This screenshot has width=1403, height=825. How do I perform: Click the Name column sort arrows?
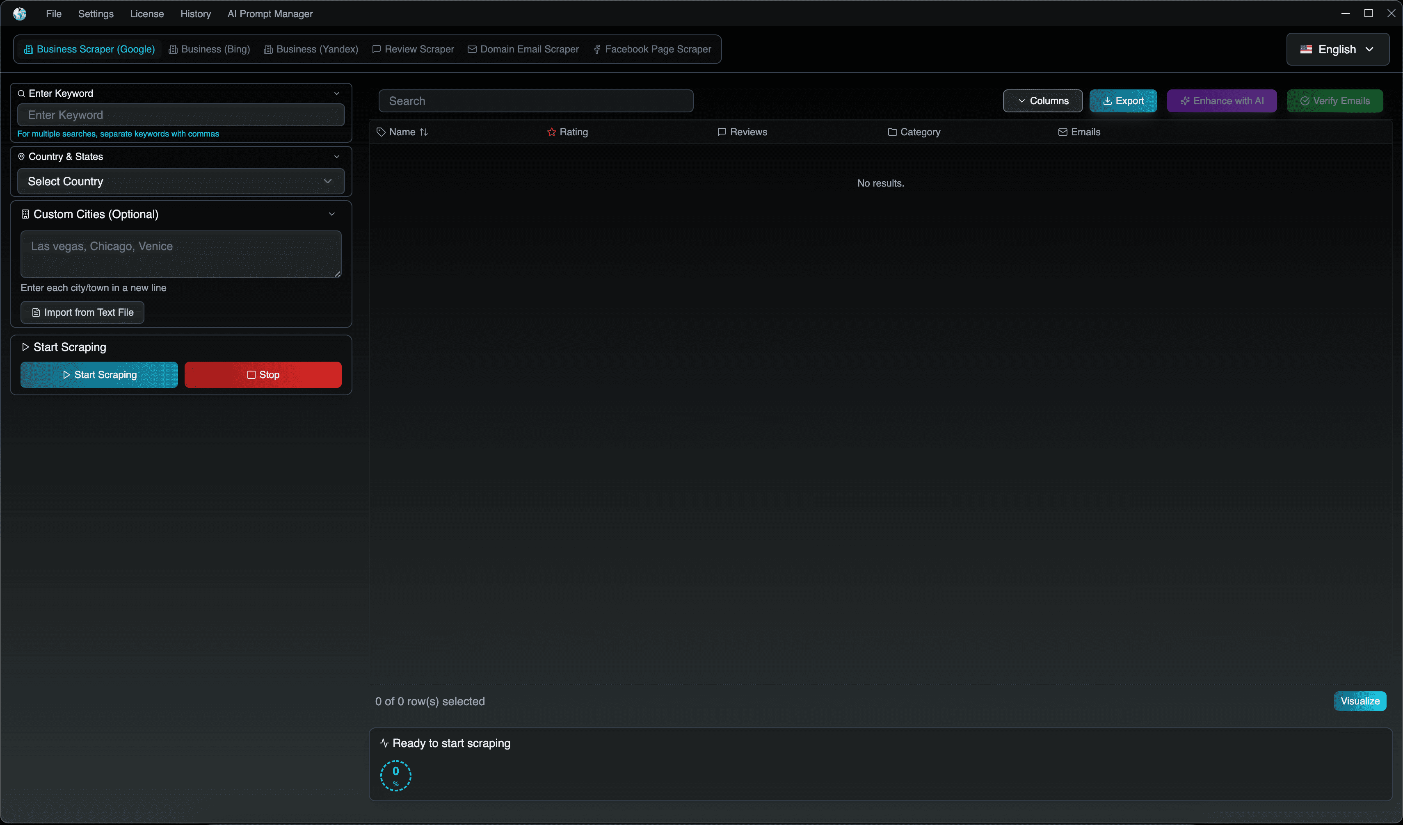pyautogui.click(x=424, y=132)
